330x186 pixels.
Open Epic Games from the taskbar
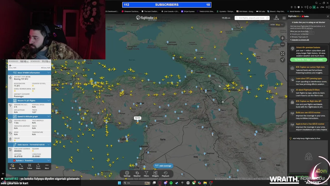(x=182, y=183)
